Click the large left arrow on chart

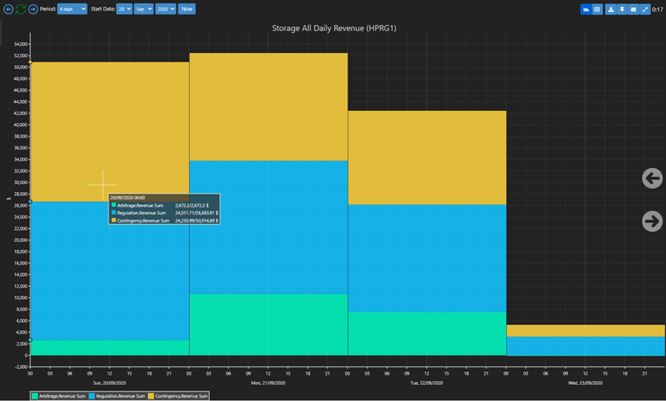click(x=652, y=178)
